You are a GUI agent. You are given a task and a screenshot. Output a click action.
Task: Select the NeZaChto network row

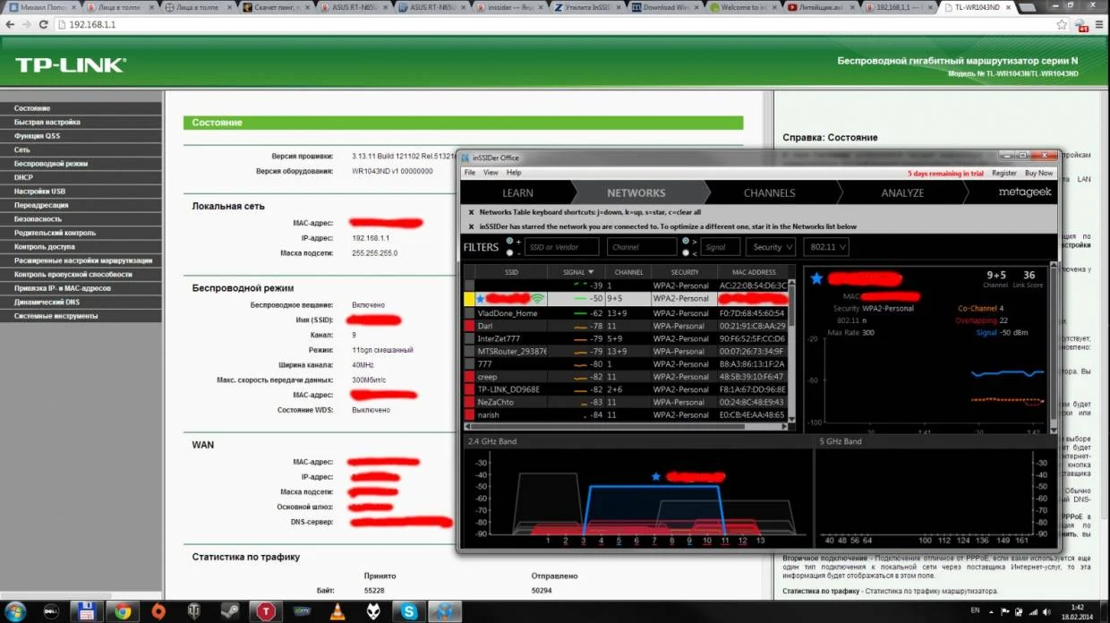[625, 402]
